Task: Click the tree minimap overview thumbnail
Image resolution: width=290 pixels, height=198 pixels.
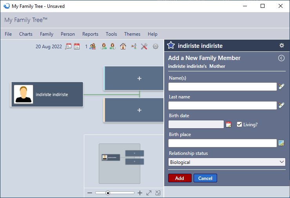Action: tap(120, 163)
